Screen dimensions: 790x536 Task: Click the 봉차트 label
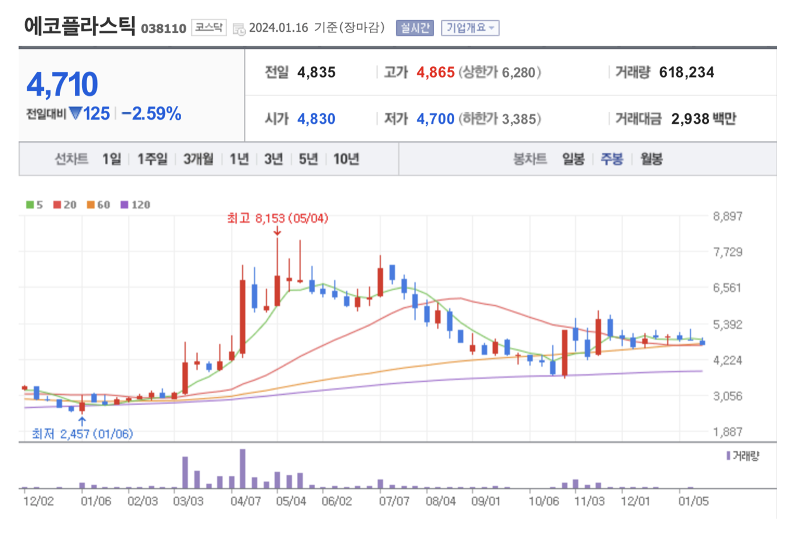[x=530, y=159]
